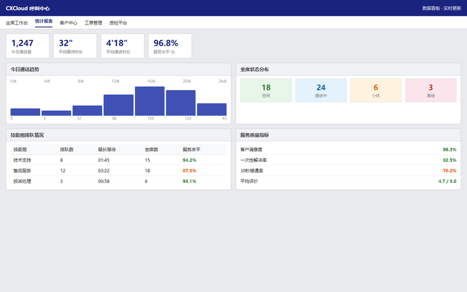
Task: Select the 投诉处理 row name
Action: click(x=22, y=181)
